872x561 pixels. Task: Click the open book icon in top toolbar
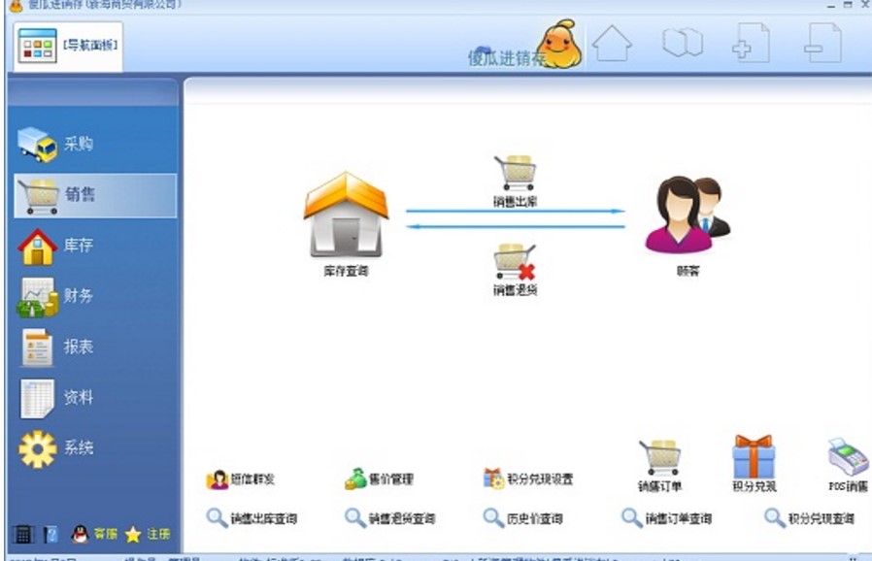pyautogui.click(x=683, y=43)
